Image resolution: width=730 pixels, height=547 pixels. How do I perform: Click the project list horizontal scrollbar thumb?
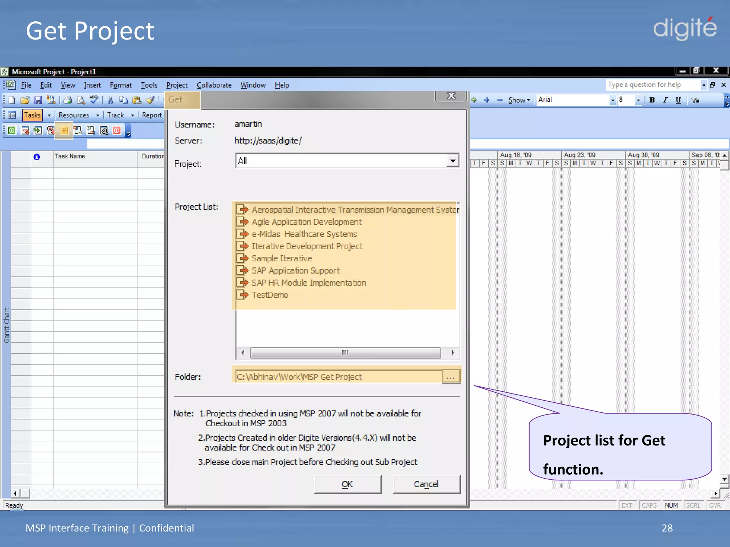[345, 353]
